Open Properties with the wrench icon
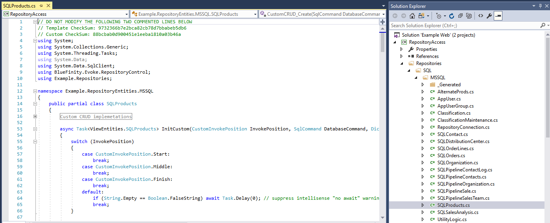Screen dimensions: 550x223 [x=489, y=16]
